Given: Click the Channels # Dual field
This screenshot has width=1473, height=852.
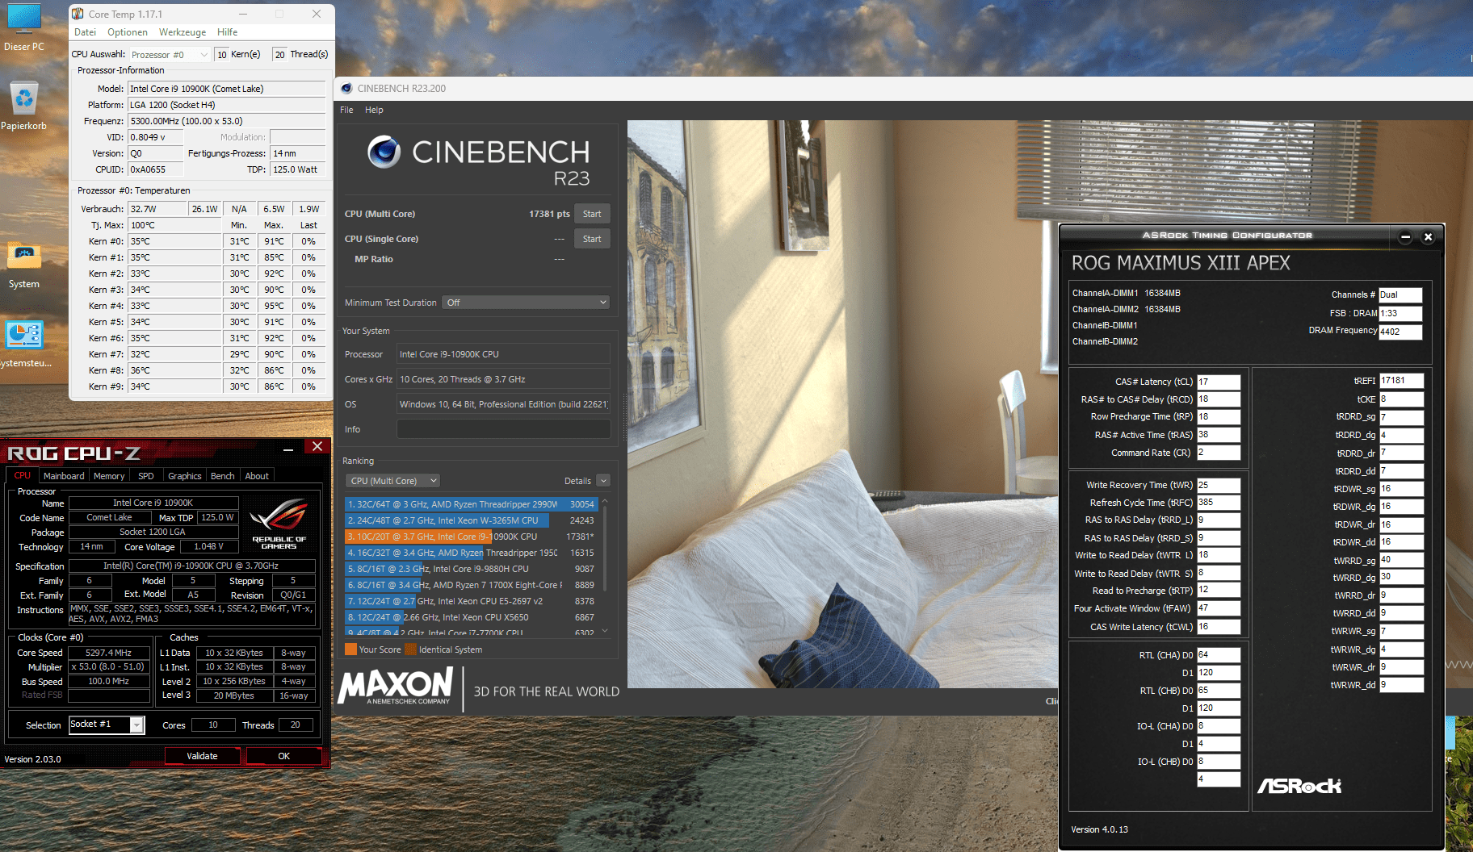Looking at the screenshot, I should (x=1400, y=294).
